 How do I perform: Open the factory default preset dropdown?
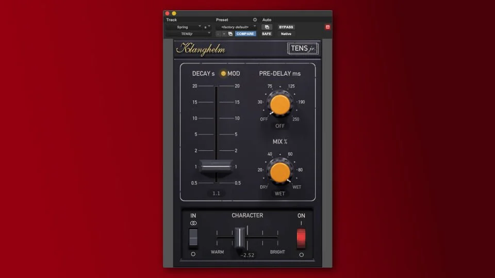pos(237,27)
